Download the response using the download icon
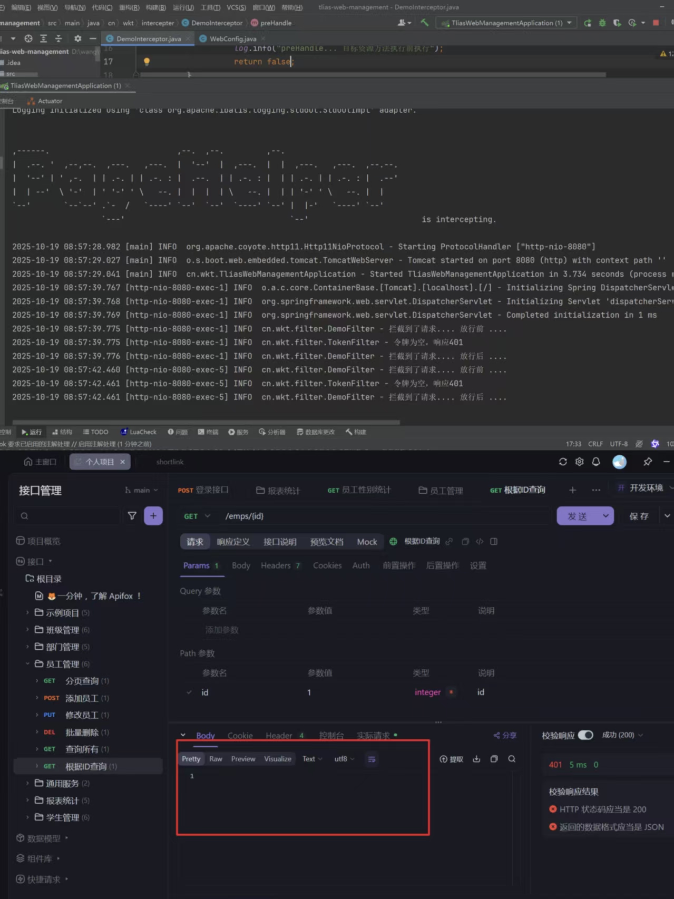This screenshot has height=899, width=674. point(476,759)
